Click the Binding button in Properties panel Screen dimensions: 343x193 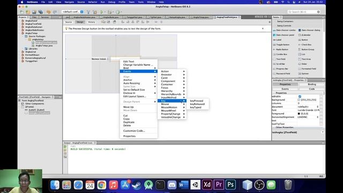point(312,84)
